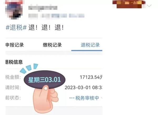The height and width of the screenshot is (115, 158).
Task: Click the three-dots status icon
Action: [72, 98]
